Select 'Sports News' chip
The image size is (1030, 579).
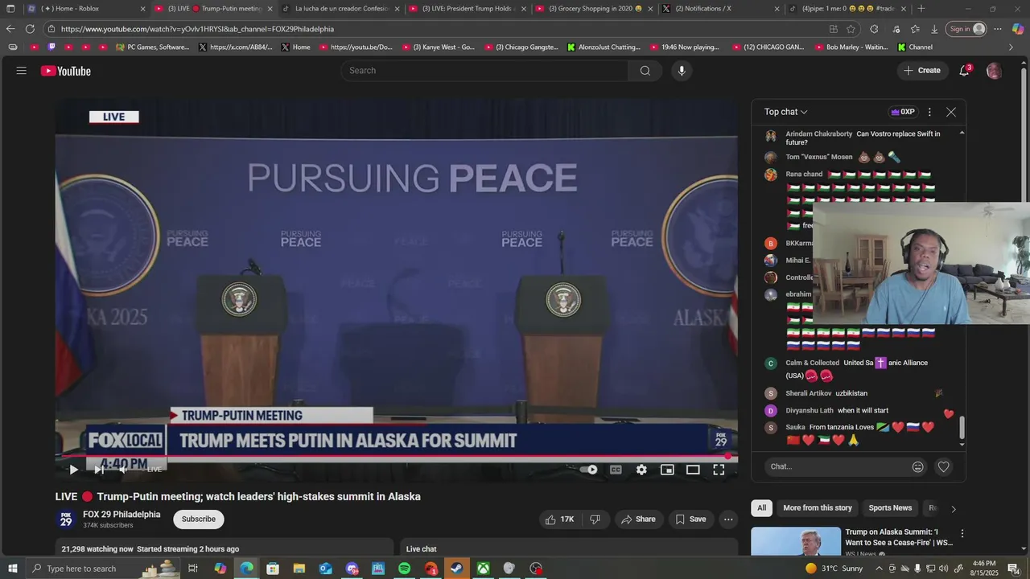pyautogui.click(x=890, y=508)
